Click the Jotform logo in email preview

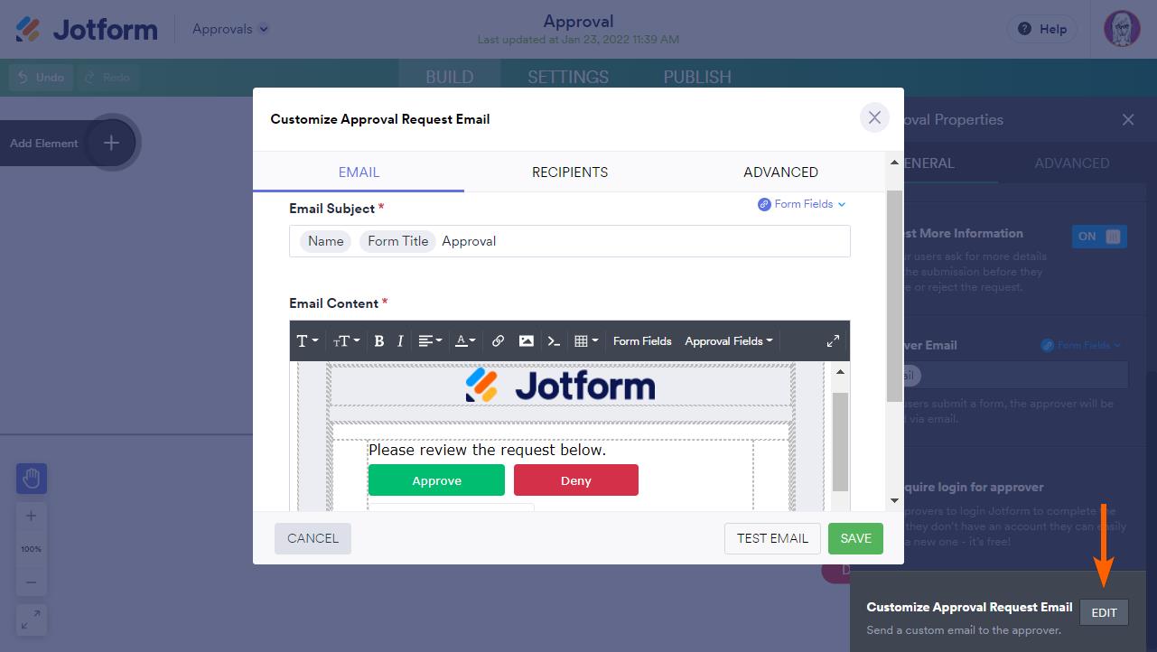(560, 386)
